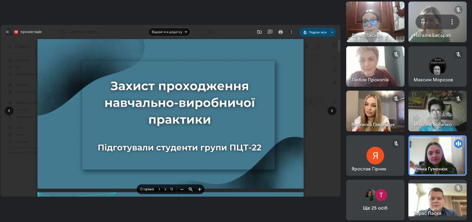Click the page number field showing 1
Image resolution: width=472 pixels, height=222 pixels.
coord(159,189)
